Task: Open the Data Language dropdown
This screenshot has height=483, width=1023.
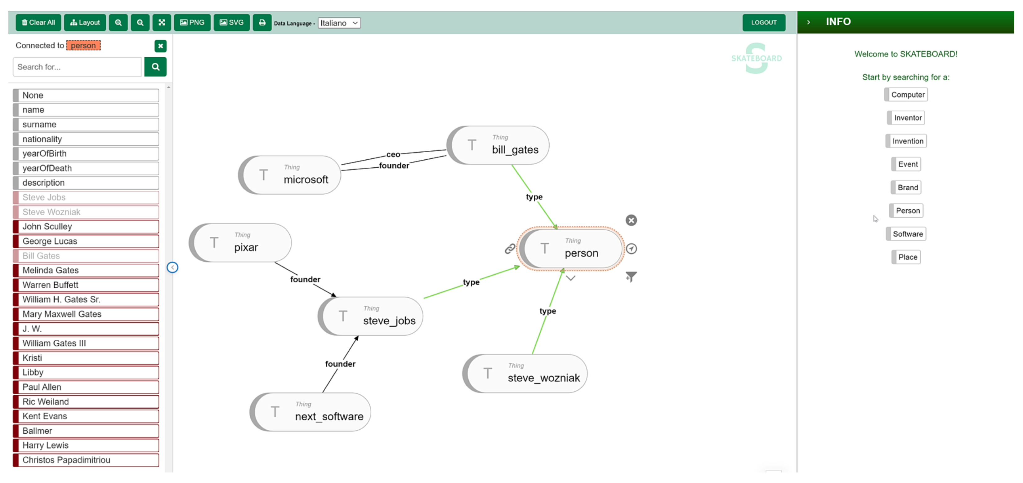Action: click(339, 23)
